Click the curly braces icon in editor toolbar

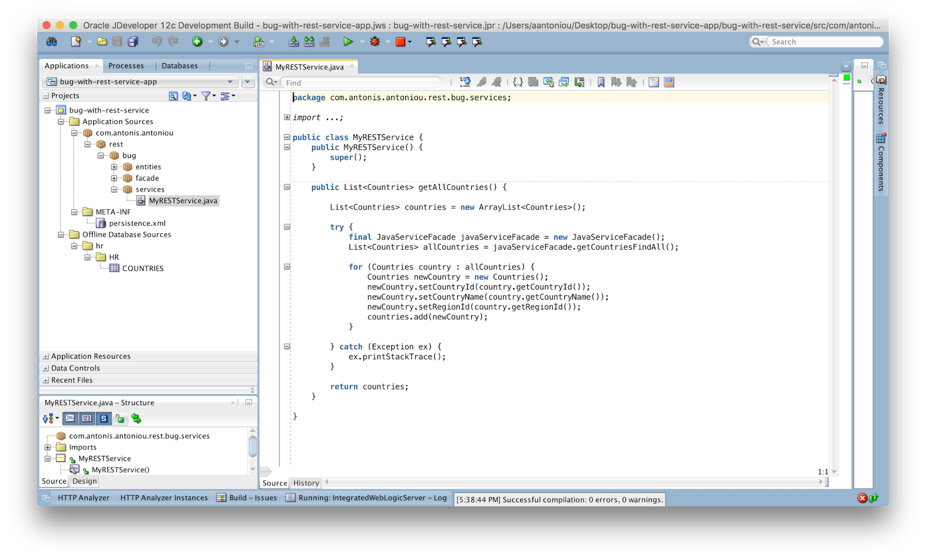click(517, 82)
